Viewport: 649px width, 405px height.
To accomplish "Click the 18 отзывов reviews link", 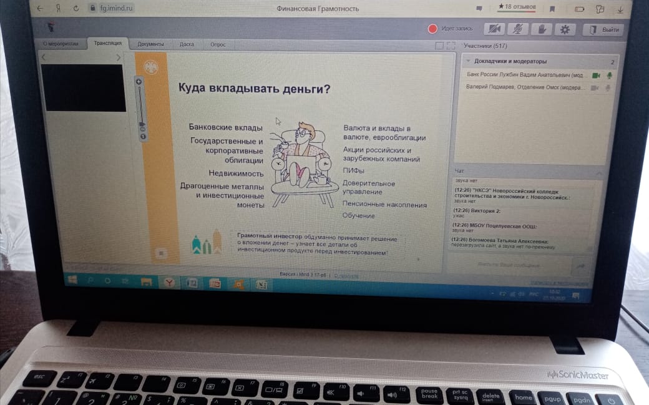I will (x=517, y=7).
